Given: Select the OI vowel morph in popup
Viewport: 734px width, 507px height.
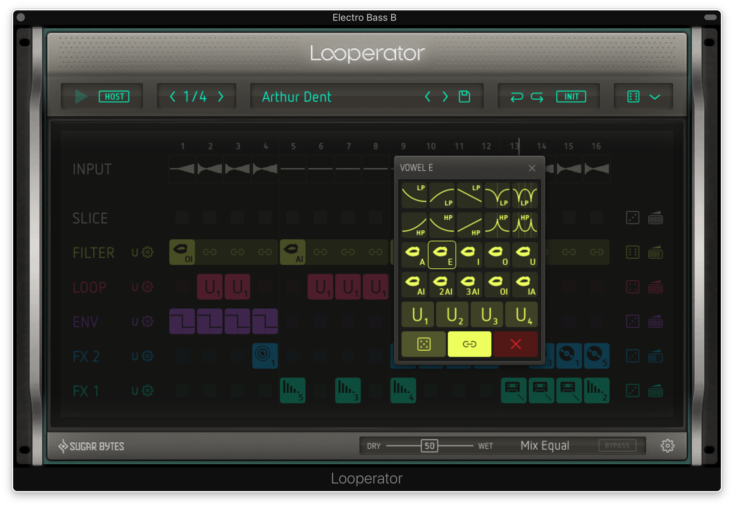Looking at the screenshot, I should 497,285.
